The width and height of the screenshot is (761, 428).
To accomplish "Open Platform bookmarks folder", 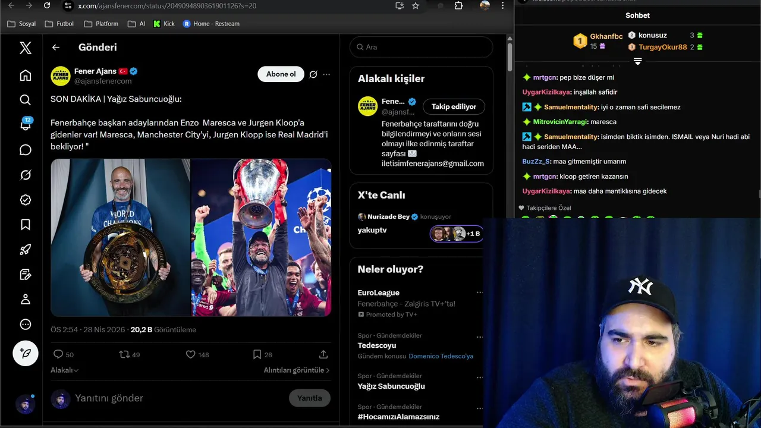I will click(x=101, y=24).
